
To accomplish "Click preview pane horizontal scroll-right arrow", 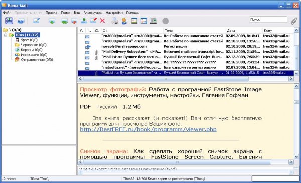I will coord(291,162).
